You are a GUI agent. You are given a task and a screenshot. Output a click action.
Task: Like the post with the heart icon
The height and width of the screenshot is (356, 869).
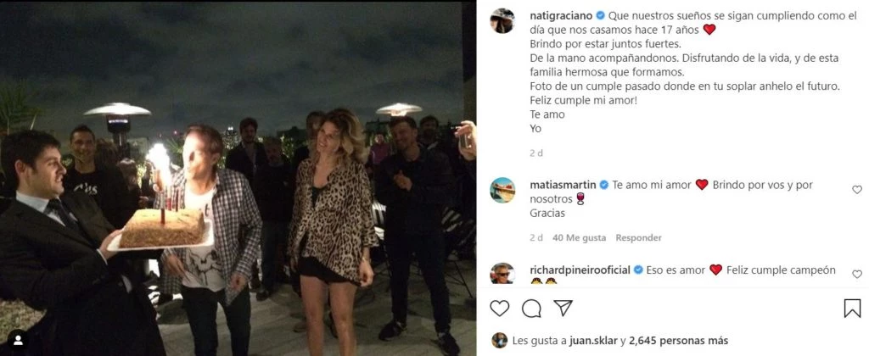pos(499,309)
